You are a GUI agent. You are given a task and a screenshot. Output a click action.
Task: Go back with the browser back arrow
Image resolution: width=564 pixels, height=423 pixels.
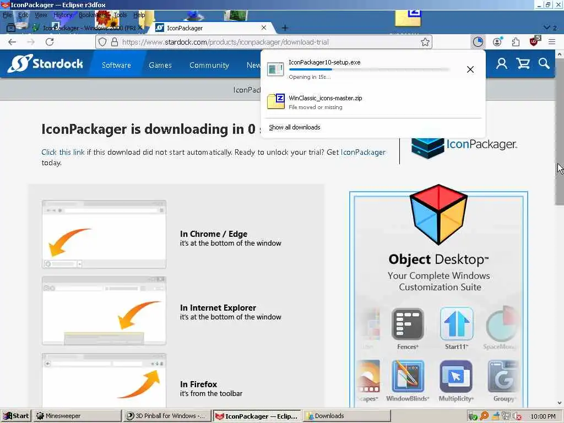(x=12, y=42)
